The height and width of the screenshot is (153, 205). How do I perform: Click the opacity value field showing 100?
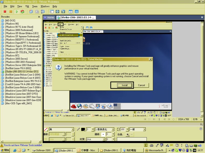123,129
